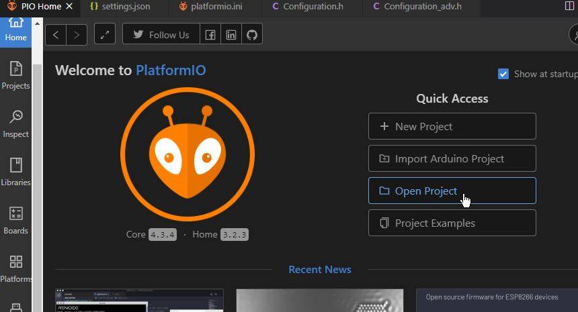Image resolution: width=578 pixels, height=312 pixels.
Task: Switch to the Configuration_adv.h tab
Action: (417, 7)
